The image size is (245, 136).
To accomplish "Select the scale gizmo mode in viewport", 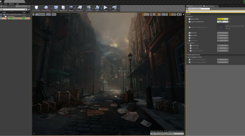I will click(148, 15).
